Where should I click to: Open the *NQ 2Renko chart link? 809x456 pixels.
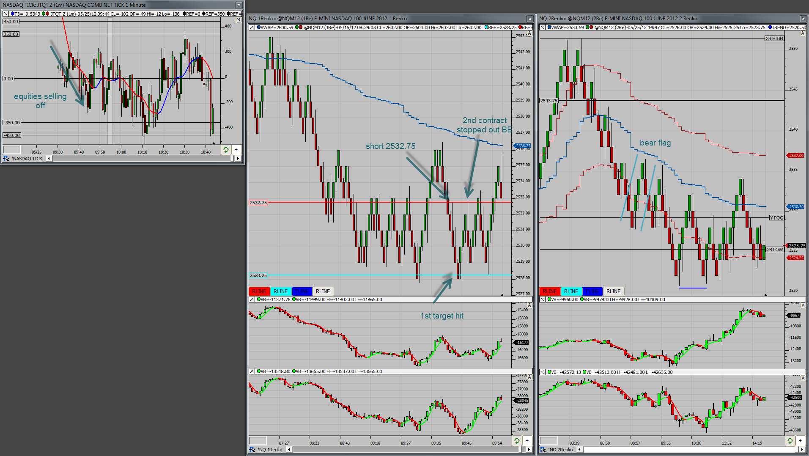pos(560,450)
